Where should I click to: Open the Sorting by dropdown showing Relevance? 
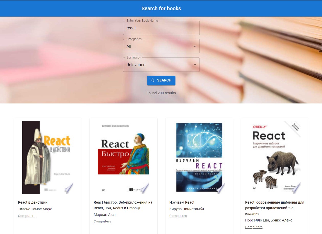point(161,65)
